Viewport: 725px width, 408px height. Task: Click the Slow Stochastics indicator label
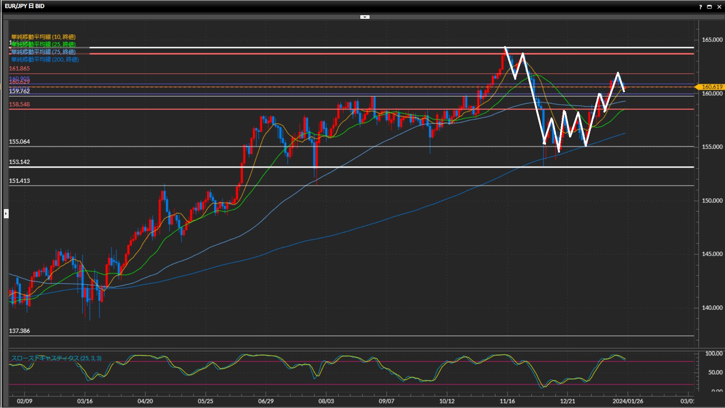pos(56,358)
